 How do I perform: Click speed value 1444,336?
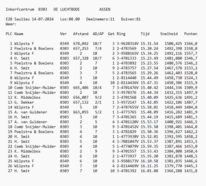[173, 88]
